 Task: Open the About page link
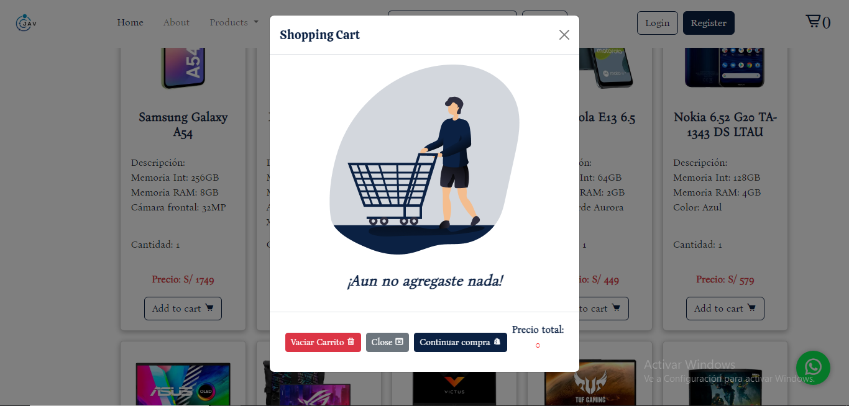click(x=177, y=22)
